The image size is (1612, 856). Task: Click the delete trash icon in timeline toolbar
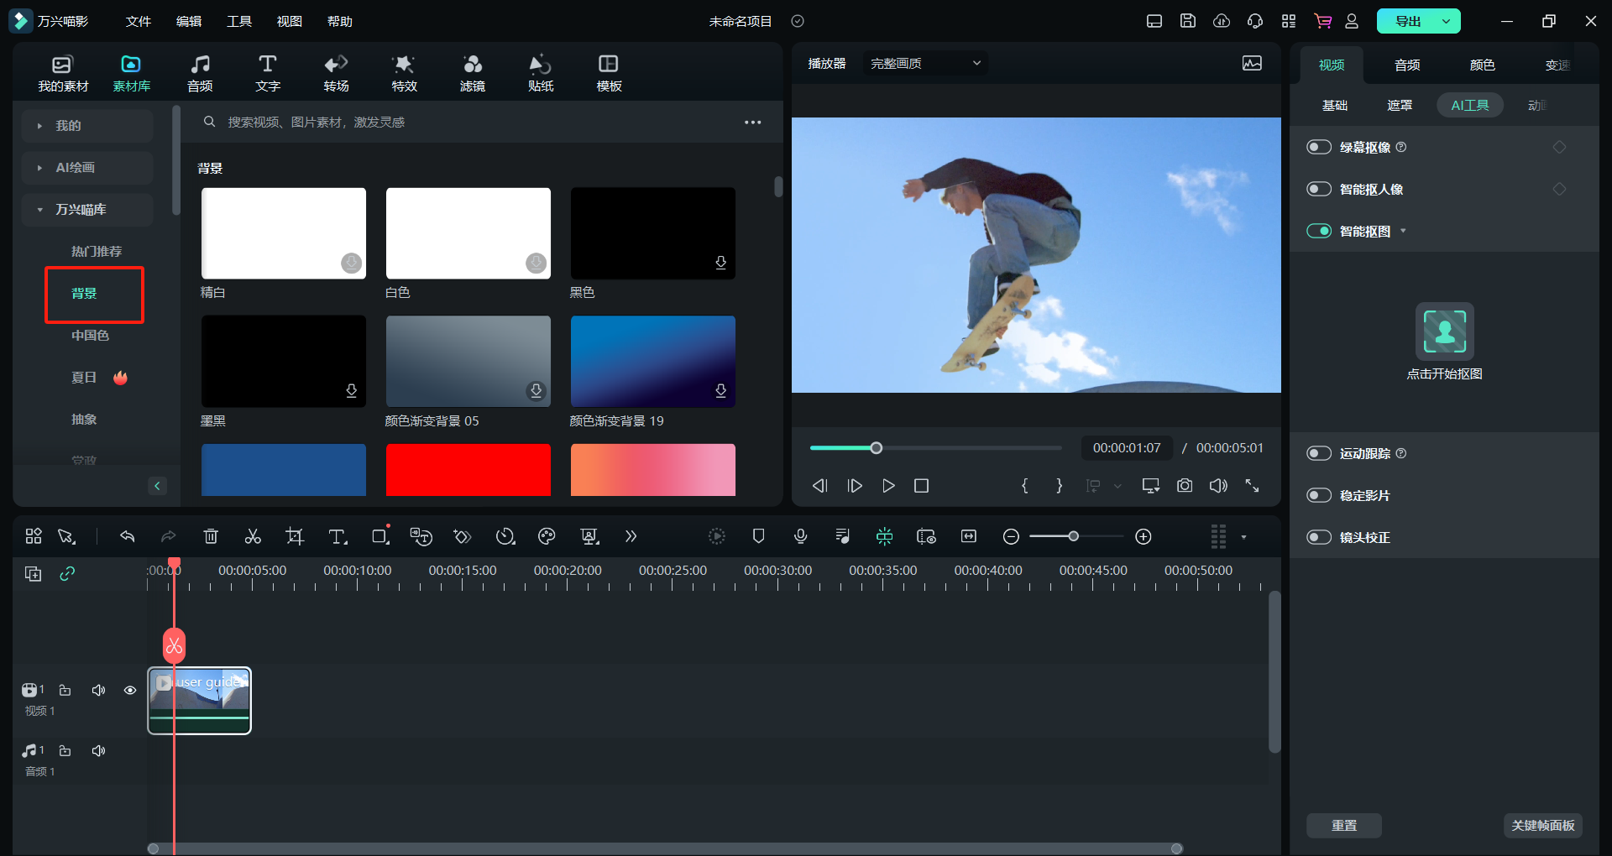click(x=211, y=536)
